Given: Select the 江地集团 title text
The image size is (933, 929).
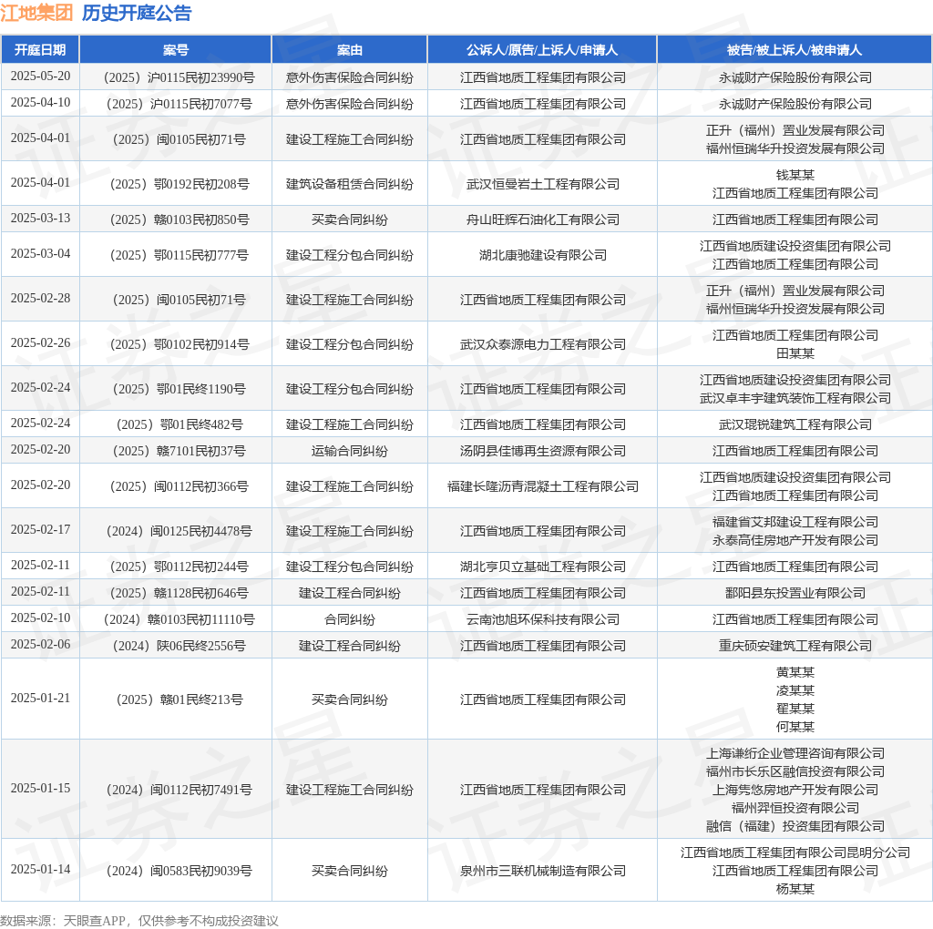Looking at the screenshot, I should (36, 13).
